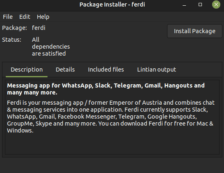
Task: Open the Help menu
Action: pyautogui.click(x=43, y=17)
